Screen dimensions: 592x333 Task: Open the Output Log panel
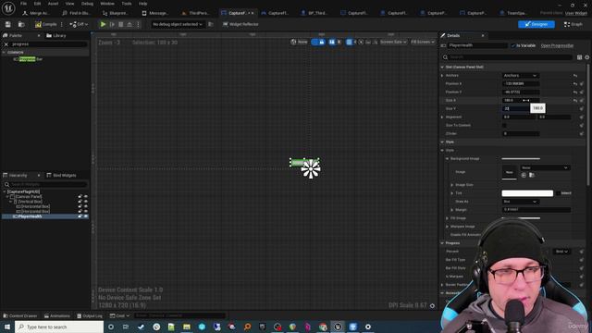pos(90,315)
